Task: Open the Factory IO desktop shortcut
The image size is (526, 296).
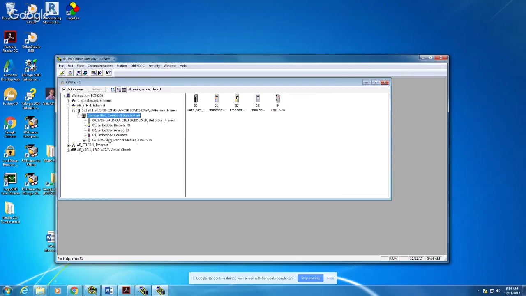Action: coord(10,97)
